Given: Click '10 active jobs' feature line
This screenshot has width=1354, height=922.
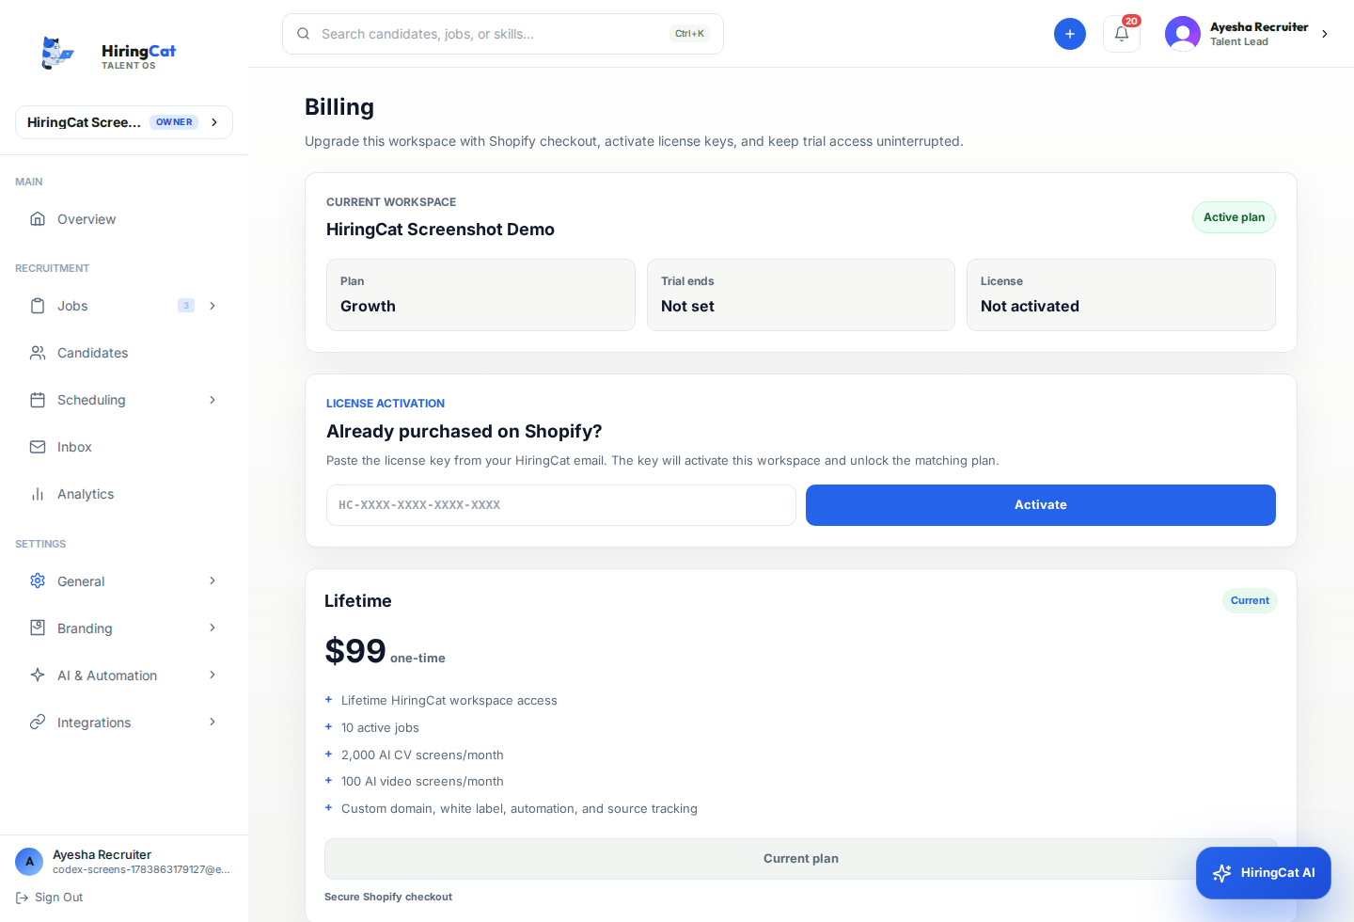Looking at the screenshot, I should [x=380, y=727].
